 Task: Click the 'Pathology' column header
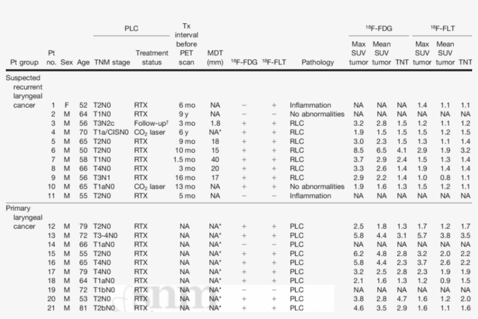tap(318, 62)
